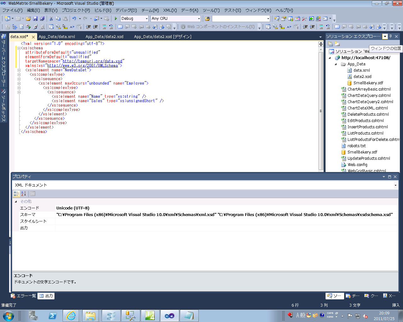Switch to the App_Data/data.xml tab
Image resolution: width=403 pixels, height=322 pixels.
point(57,36)
